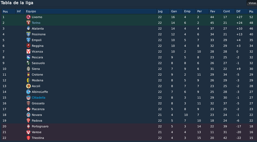This screenshot has height=142, width=257.
Task: Click the Torino club badge
Action: 28,23
